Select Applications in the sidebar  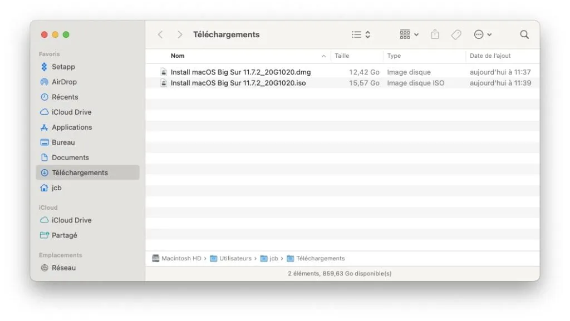(66, 127)
